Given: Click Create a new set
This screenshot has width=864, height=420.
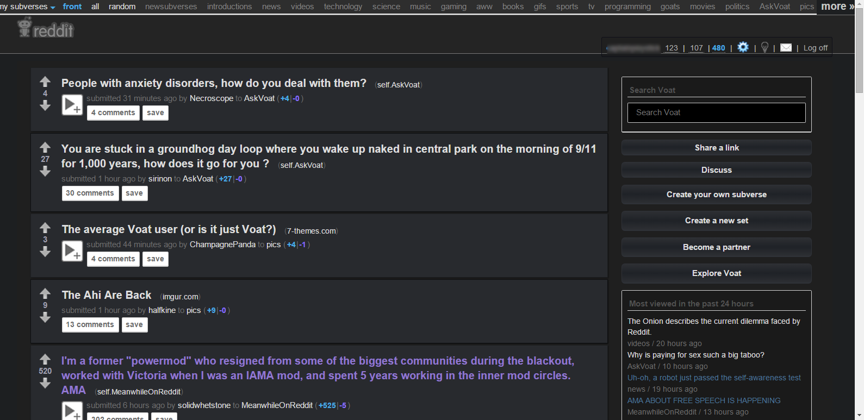Looking at the screenshot, I should [717, 221].
